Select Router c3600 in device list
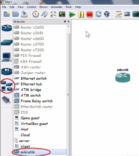 coord(40,39)
